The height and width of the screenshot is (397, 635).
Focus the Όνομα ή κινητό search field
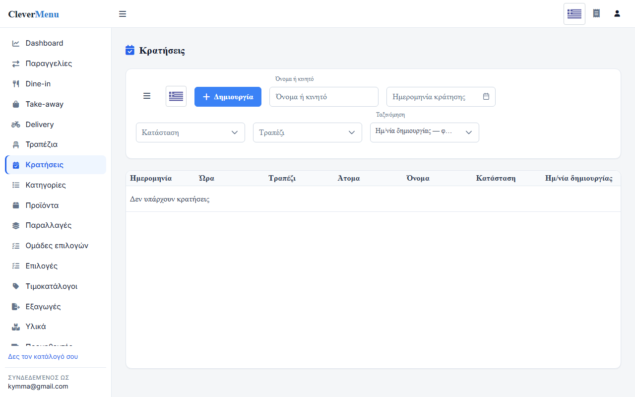(324, 97)
